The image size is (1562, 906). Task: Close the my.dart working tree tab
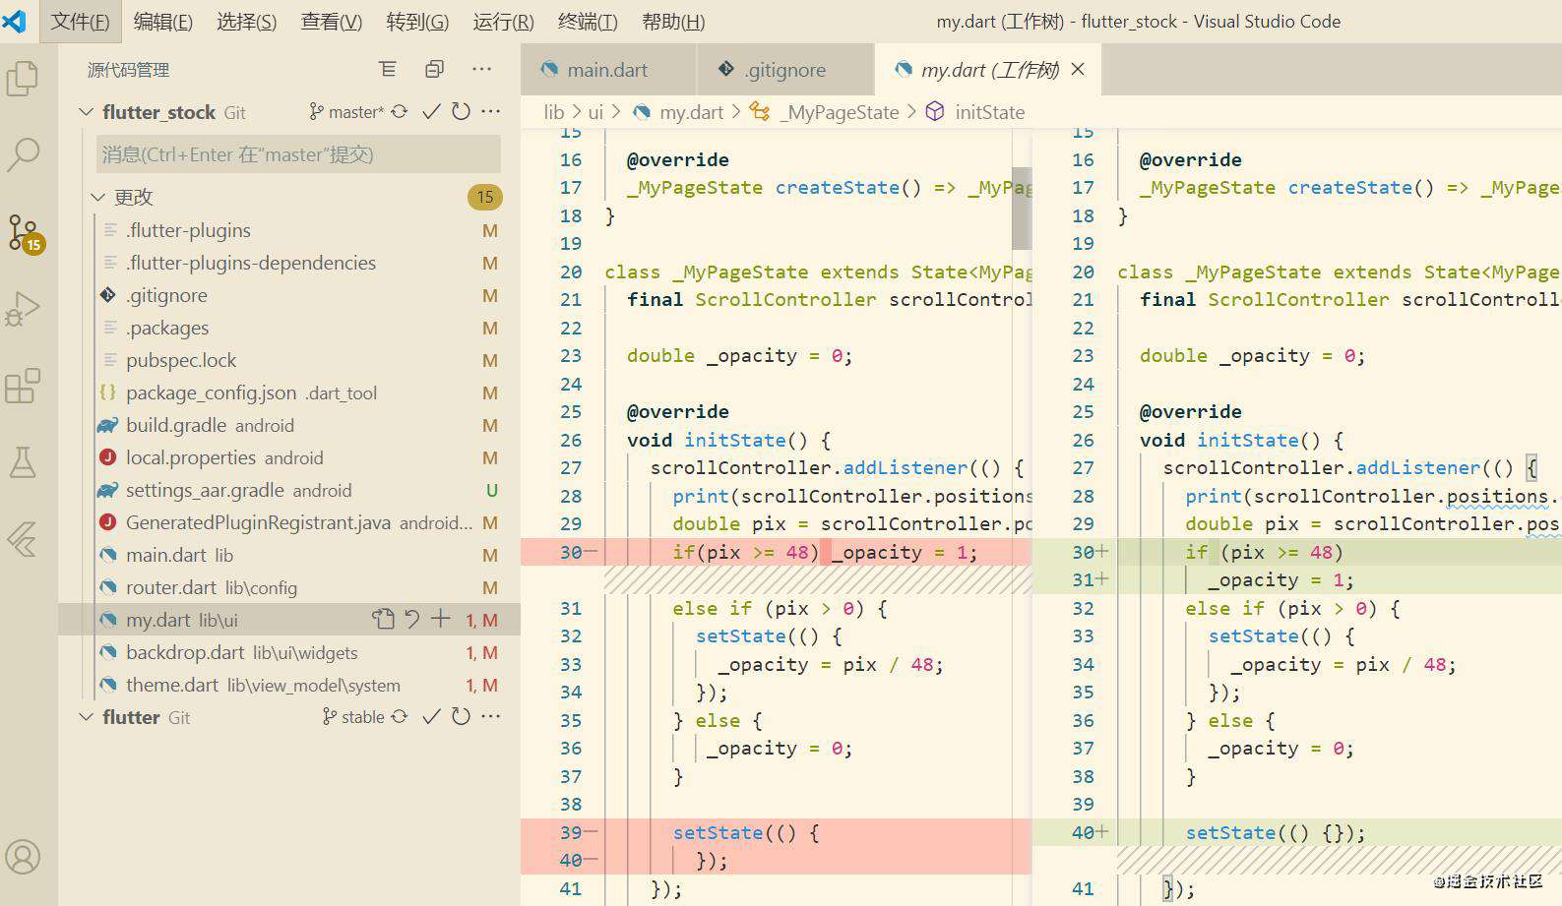1078,69
